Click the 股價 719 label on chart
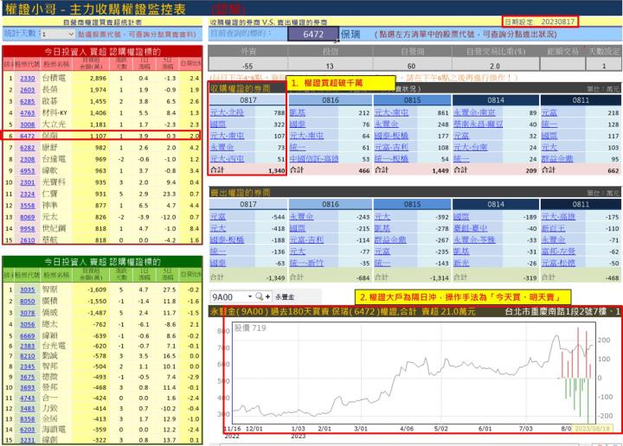623x446 pixels. [250, 328]
